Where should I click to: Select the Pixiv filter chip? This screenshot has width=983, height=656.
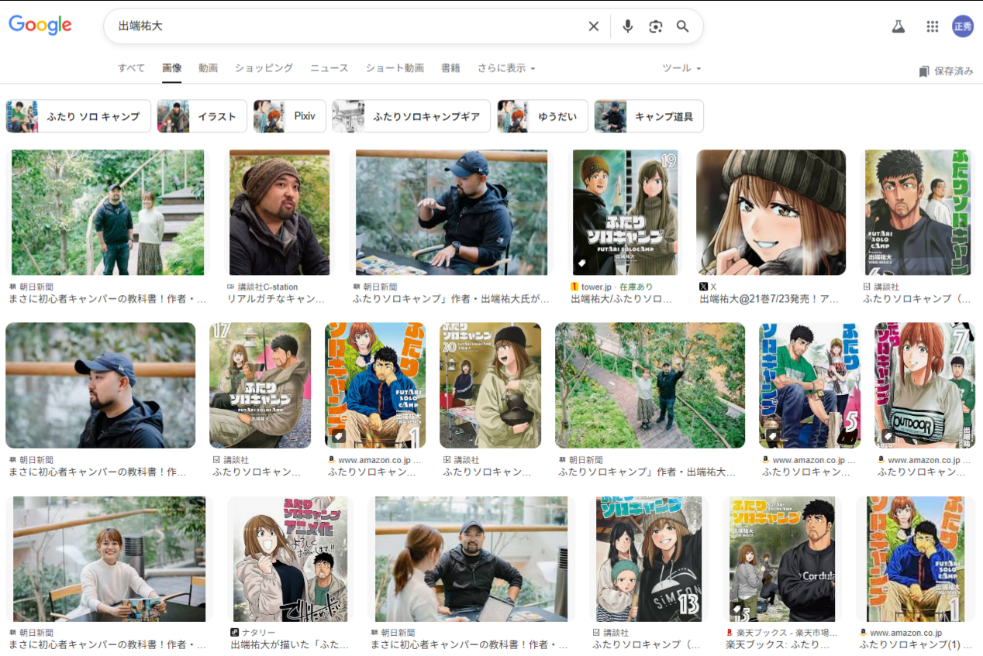point(290,116)
